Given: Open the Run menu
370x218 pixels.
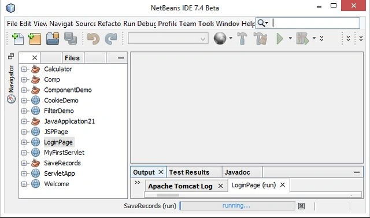Looking at the screenshot, I should click(x=129, y=24).
